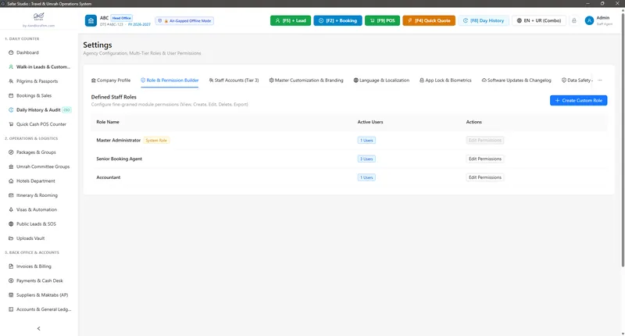Open Software Updates & Changelog tab
Screen dimensions: 625x336
coord(516,80)
